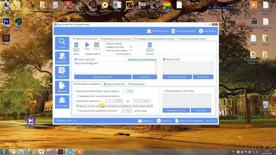Screen dimensions: 276x155
Task: Increase the publications count stepper
Action: pyautogui.click(x=132, y=90)
